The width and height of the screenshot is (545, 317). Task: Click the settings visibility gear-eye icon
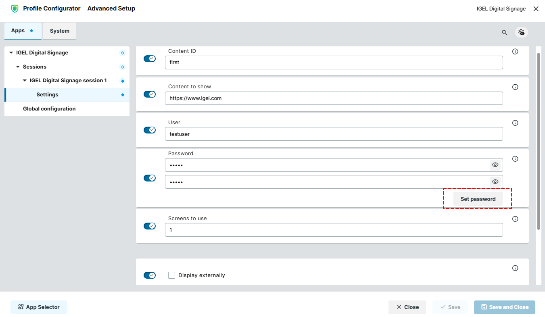coord(522,32)
